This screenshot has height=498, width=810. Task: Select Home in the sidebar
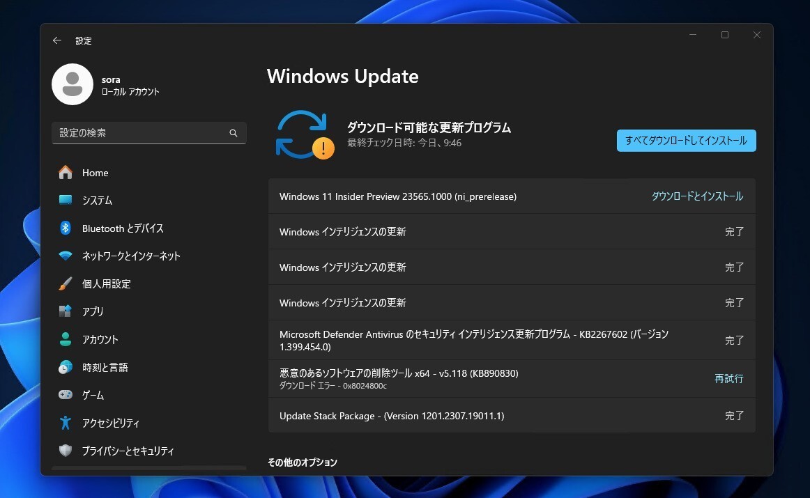pyautogui.click(x=95, y=172)
